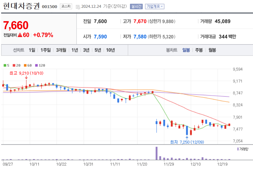Click the 거래대금 value 344 백만
253x170 pixels.
(x=227, y=37)
